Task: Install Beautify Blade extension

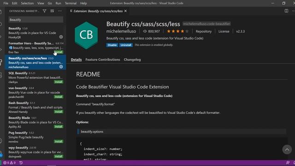Action: pos(59,126)
